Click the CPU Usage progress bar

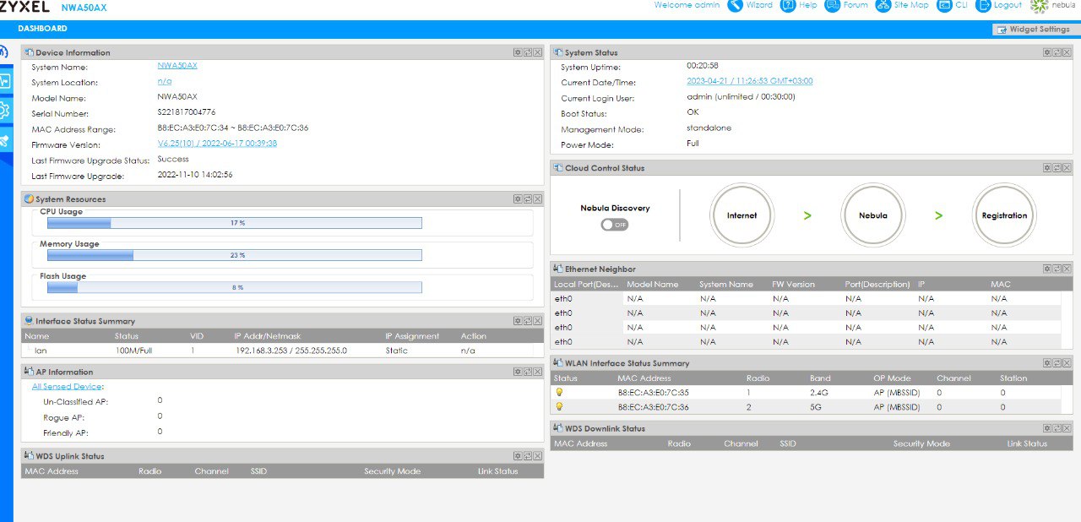[x=235, y=223]
